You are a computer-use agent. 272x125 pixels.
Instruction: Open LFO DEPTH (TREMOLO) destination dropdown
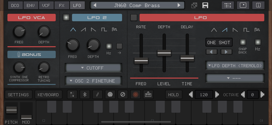coord(235,65)
